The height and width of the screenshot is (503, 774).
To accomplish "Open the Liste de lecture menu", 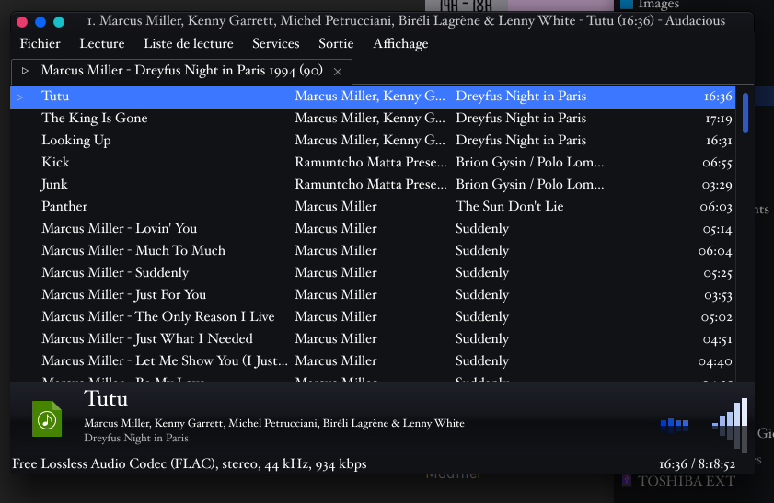I will 189,43.
